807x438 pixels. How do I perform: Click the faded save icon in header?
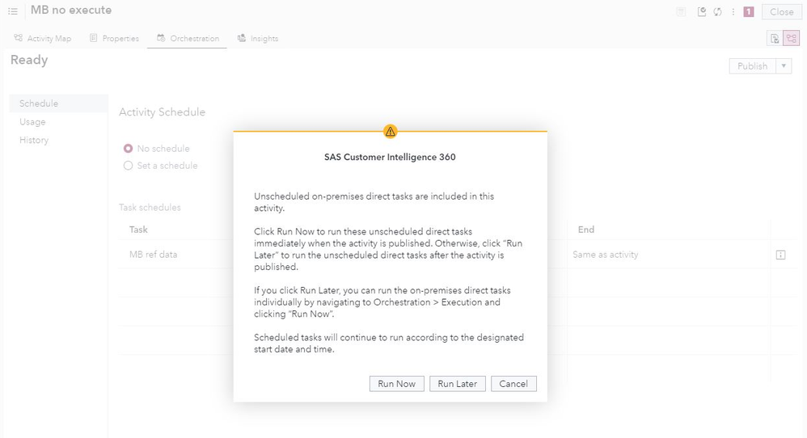tap(681, 12)
